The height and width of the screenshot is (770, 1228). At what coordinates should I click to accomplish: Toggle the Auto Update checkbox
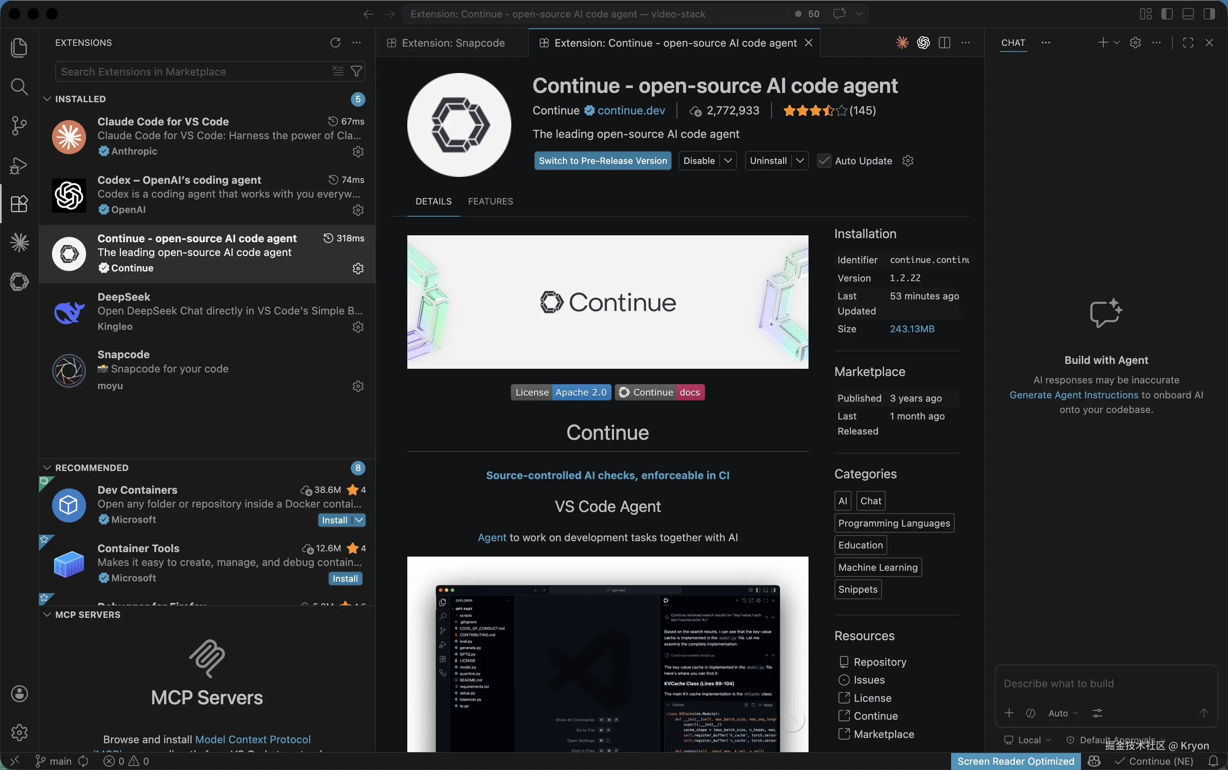click(824, 161)
